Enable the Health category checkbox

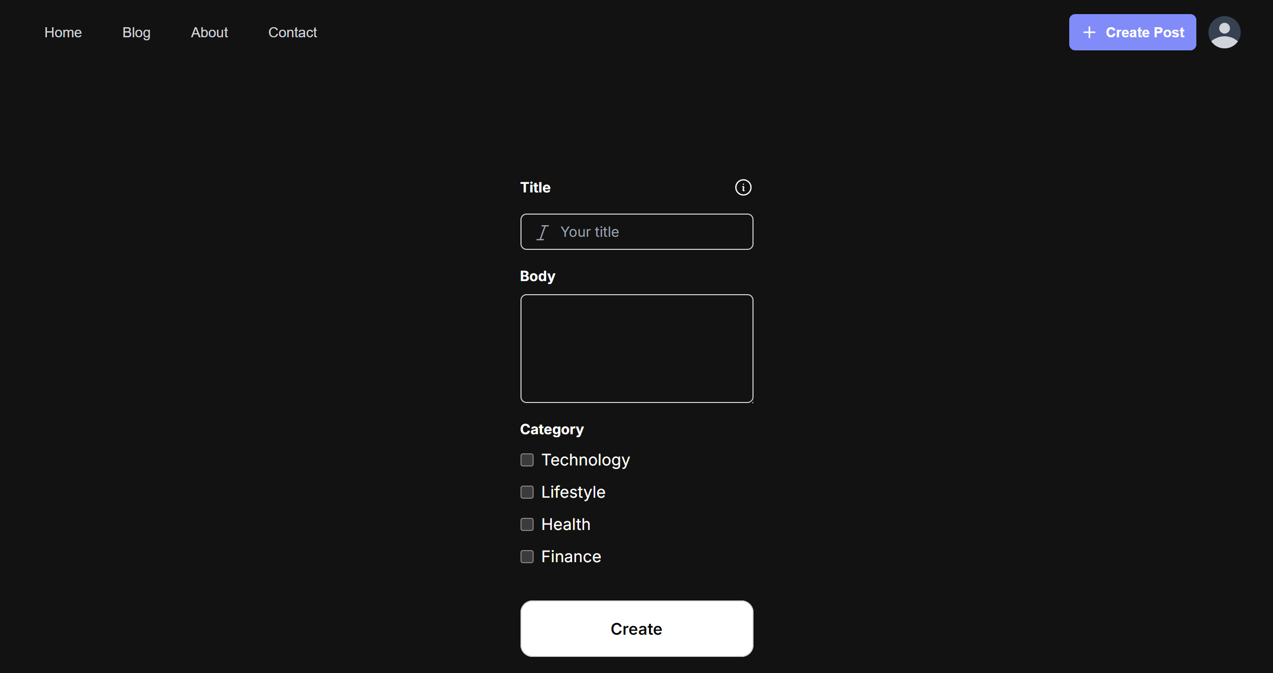click(x=527, y=523)
